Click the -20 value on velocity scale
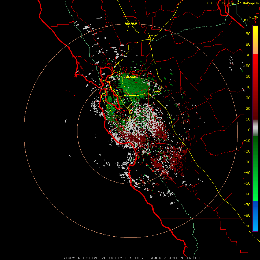The width and height of the screenshot is (260, 260). (247, 151)
